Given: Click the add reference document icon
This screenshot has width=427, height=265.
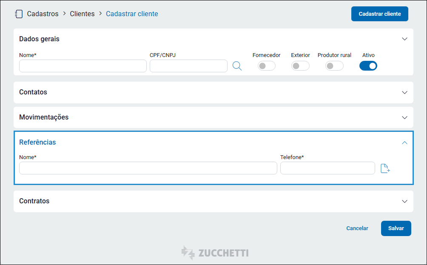Looking at the screenshot, I should 385,168.
